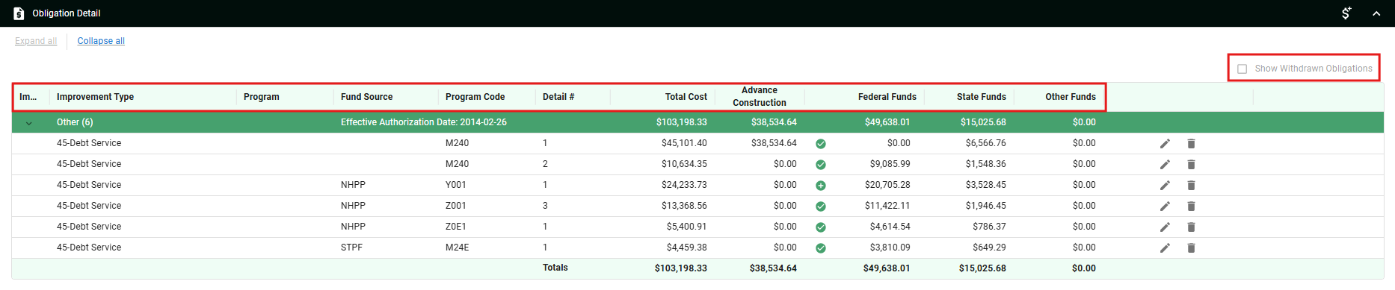Sort by Federal Funds column header
This screenshot has height=290, width=1395.
pos(887,97)
